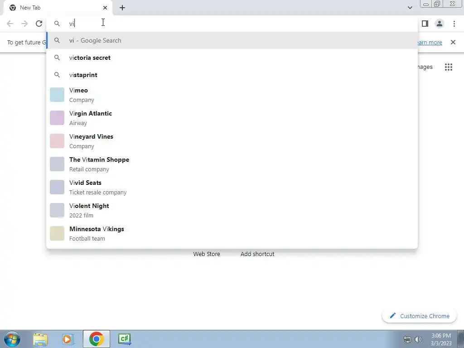Click the Chrome taskbar icon
This screenshot has width=464, height=348.
click(x=96, y=339)
